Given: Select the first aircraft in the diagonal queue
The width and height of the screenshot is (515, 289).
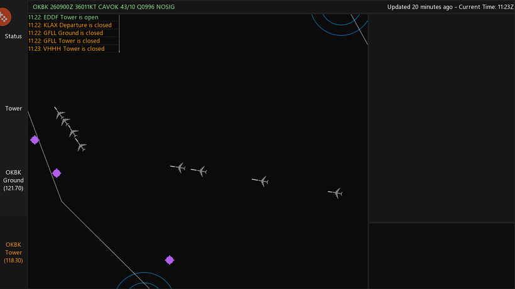Looking at the screenshot, I should coord(60,113).
